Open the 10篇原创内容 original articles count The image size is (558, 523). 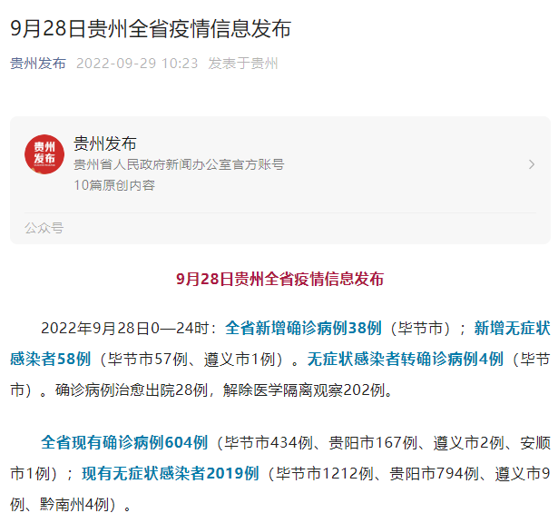114,185
